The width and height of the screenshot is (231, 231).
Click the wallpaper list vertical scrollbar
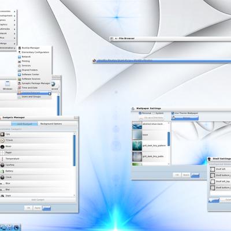pos(169,139)
